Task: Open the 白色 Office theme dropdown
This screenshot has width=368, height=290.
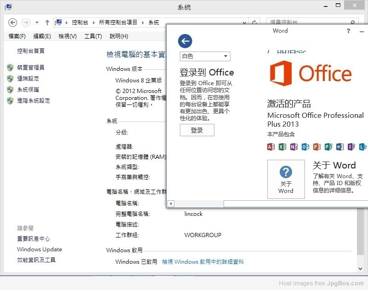Action: pos(205,56)
